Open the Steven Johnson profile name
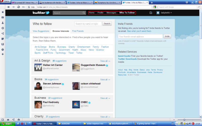 pyautogui.click(x=52, y=84)
